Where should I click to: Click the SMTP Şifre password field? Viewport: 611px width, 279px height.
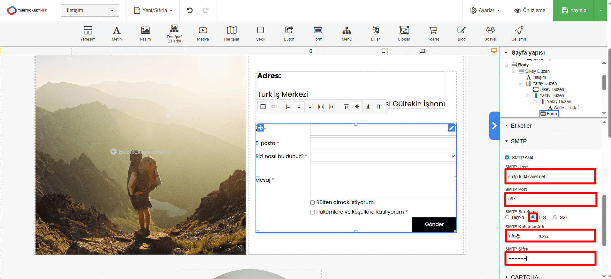pyautogui.click(x=550, y=258)
